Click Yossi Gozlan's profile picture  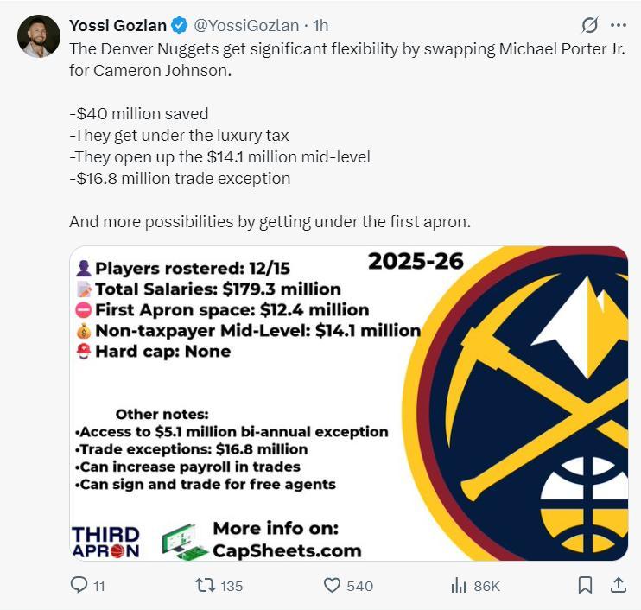tap(39, 36)
